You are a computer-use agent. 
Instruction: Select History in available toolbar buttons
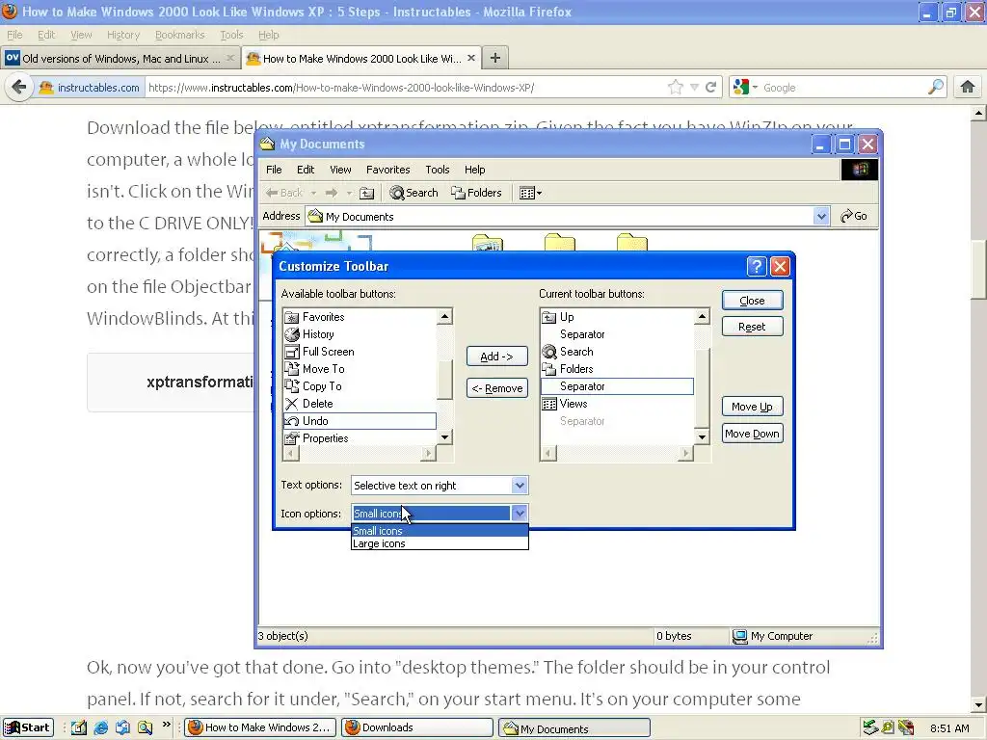pos(360,334)
